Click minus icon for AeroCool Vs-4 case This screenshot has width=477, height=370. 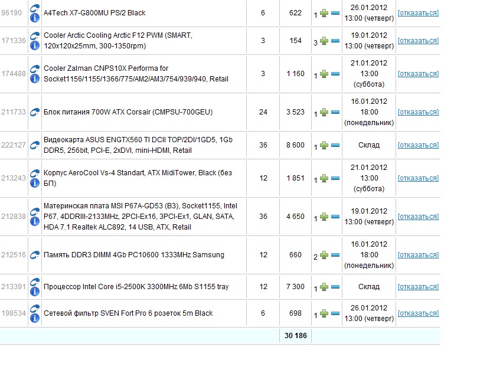pyautogui.click(x=335, y=178)
